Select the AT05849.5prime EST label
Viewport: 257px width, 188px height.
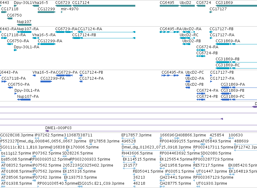click(x=216, y=141)
